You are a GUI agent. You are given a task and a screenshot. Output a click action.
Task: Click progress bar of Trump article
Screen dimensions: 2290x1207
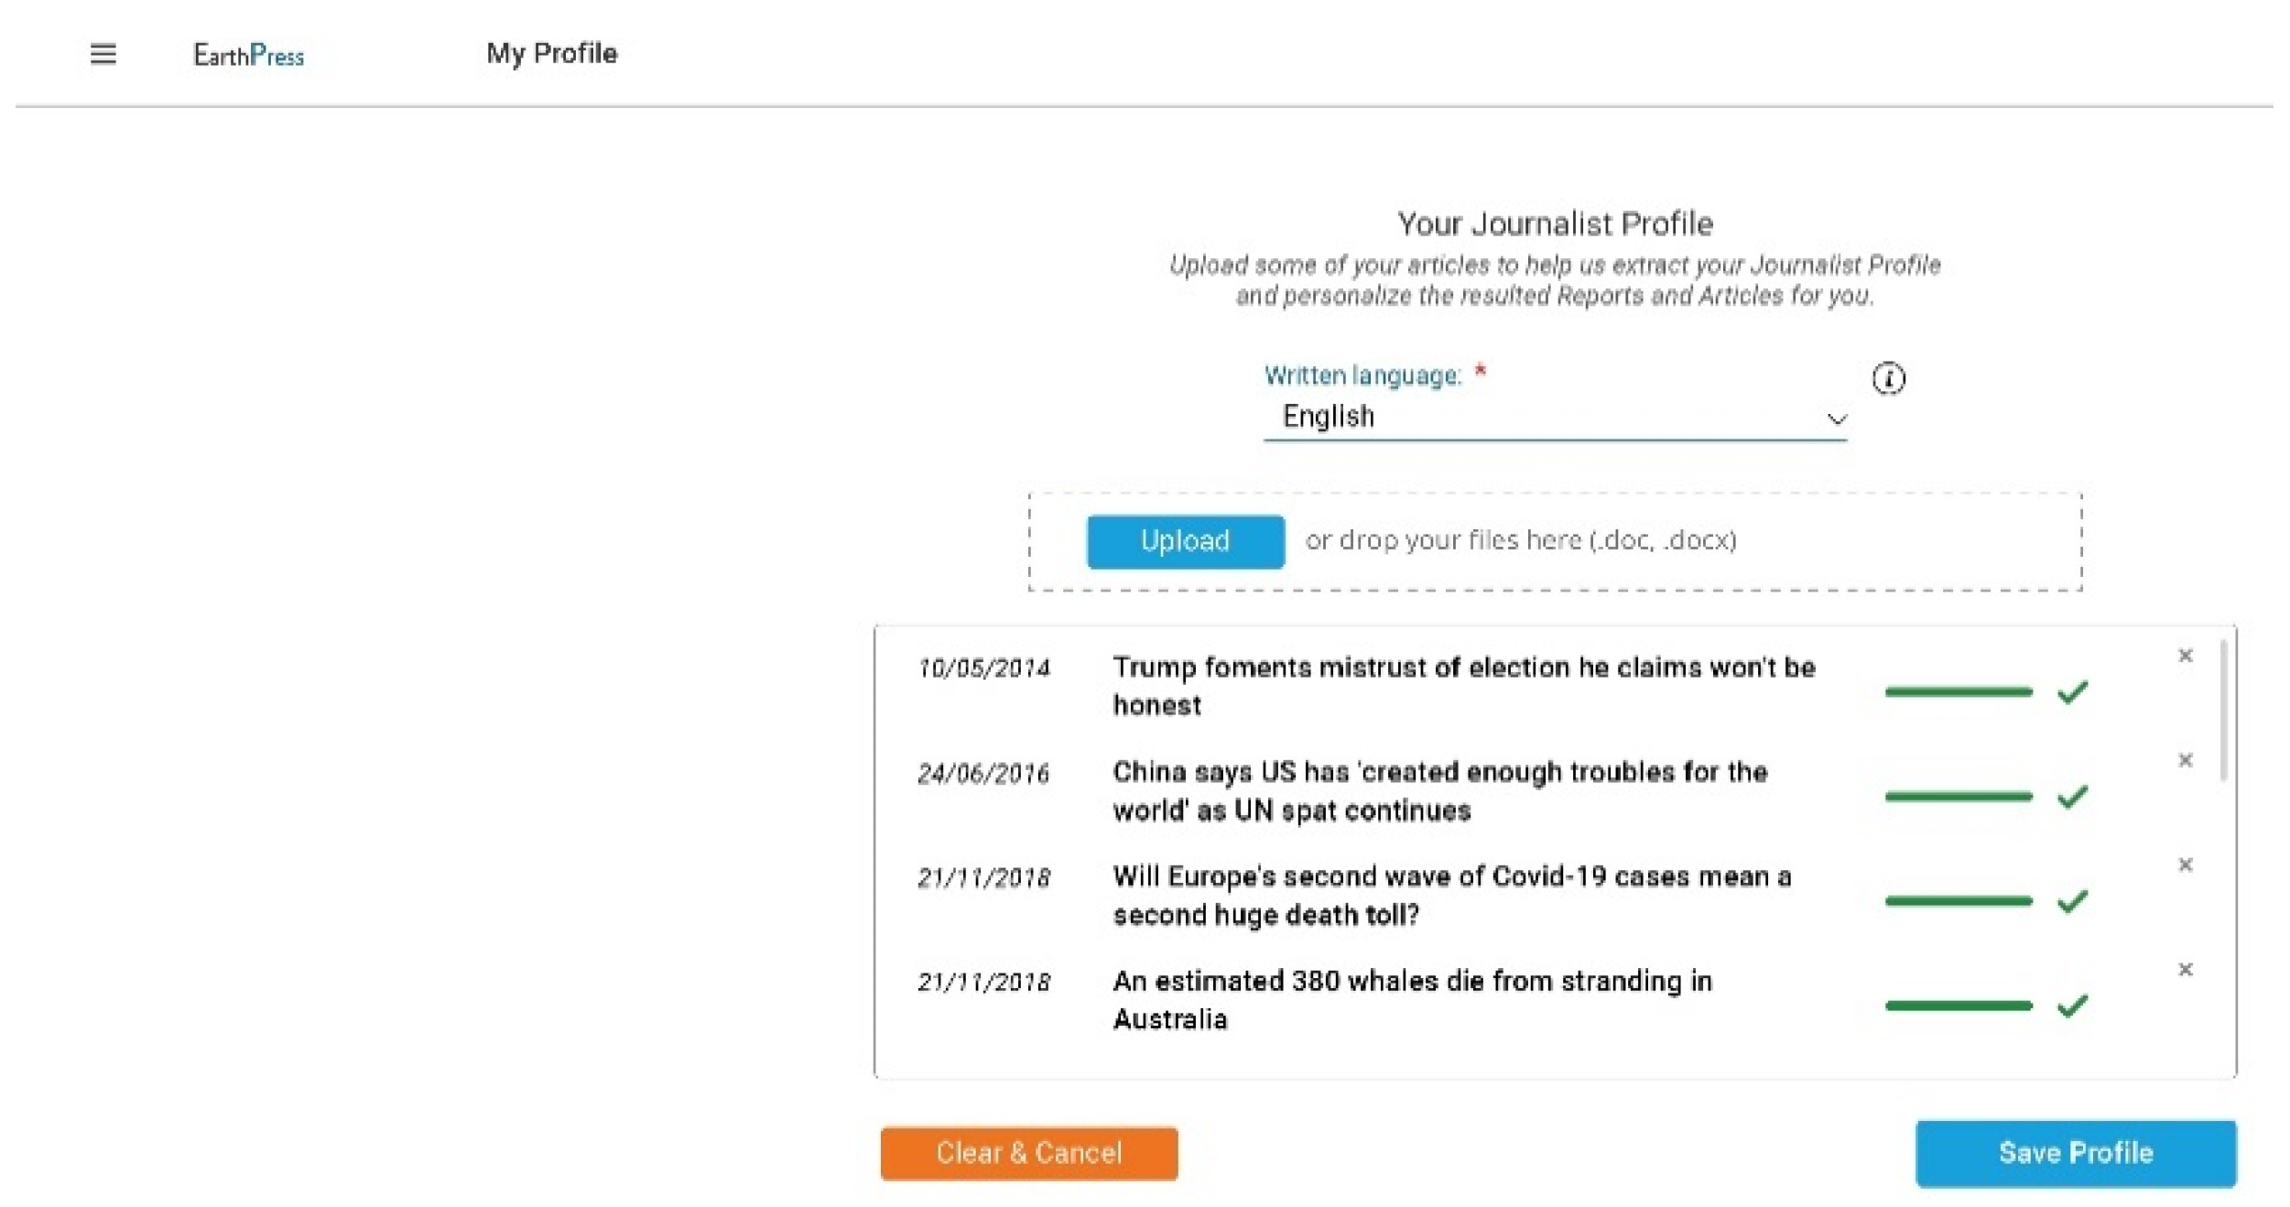[1958, 692]
